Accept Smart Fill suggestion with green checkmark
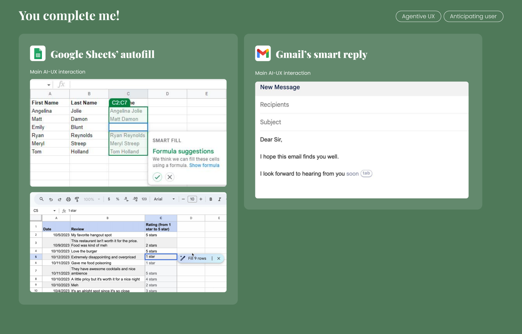 tap(157, 177)
